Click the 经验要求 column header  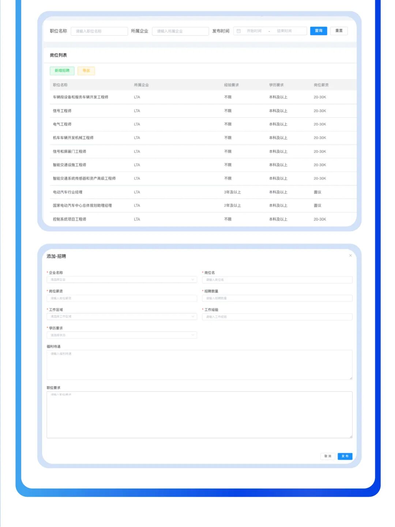[232, 85]
